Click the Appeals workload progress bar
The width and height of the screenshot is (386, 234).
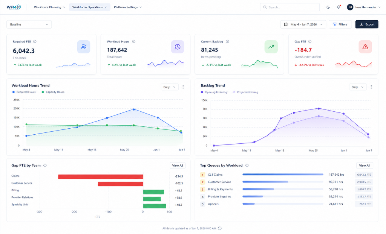(x=283, y=204)
